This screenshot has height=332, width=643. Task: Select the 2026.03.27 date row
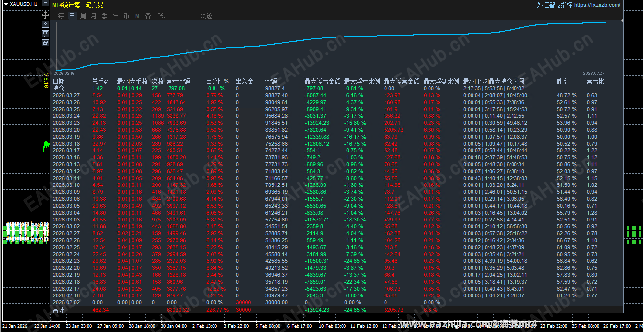(66, 95)
